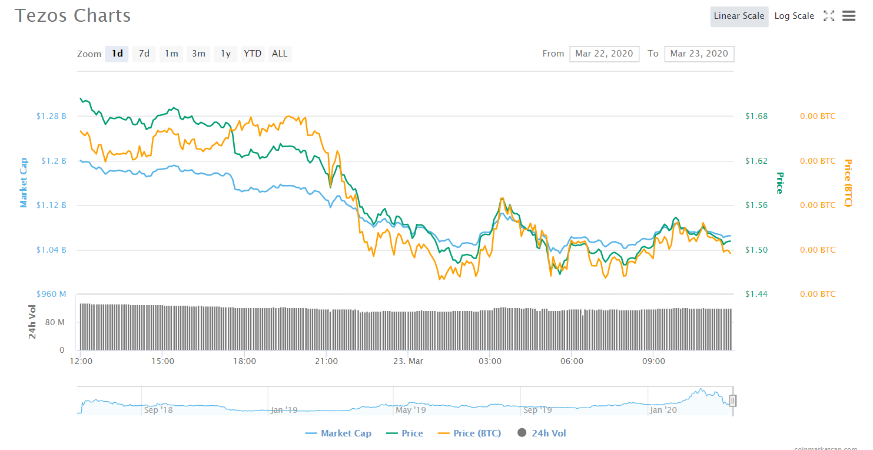The height and width of the screenshot is (450, 873).
Task: Click the navigator at Sep '19
Action: click(537, 410)
